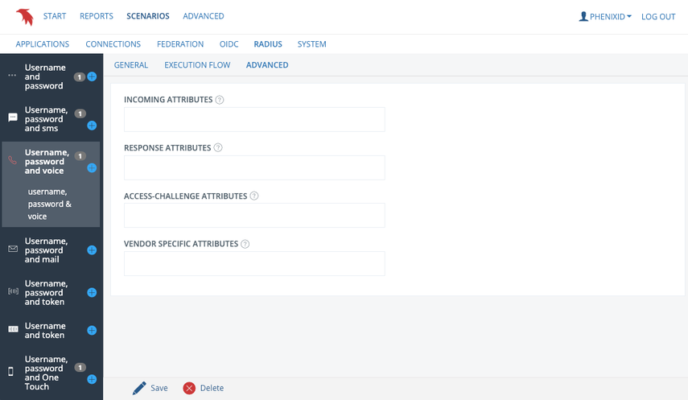
Task: Click the One Touch mobile phone icon
Action: pos(11,372)
